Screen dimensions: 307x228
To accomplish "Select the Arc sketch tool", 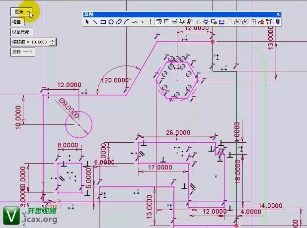I will click(127, 22).
